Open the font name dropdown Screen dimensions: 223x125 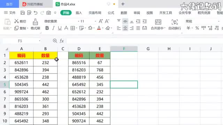[78, 21]
